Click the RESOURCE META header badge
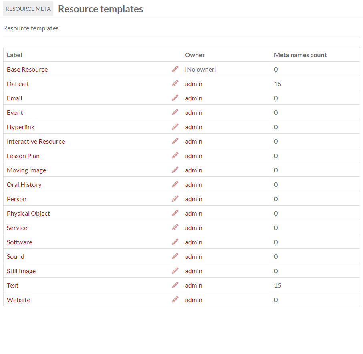Image resolution: width=363 pixels, height=354 pixels. click(28, 8)
